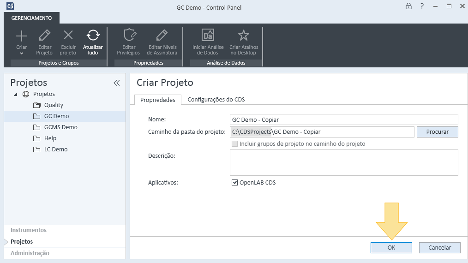
Task: Click the Control Panel app icon
Action: 10,6
